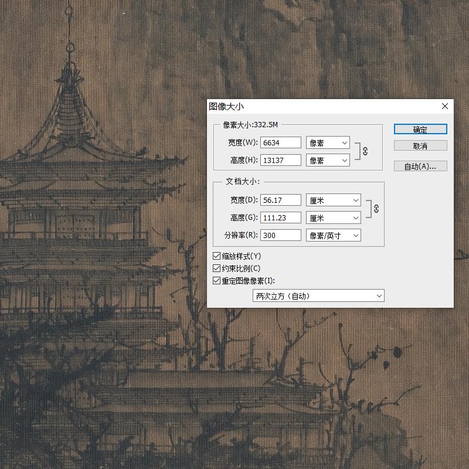Open the 自动(A)... settings button

pyautogui.click(x=420, y=166)
